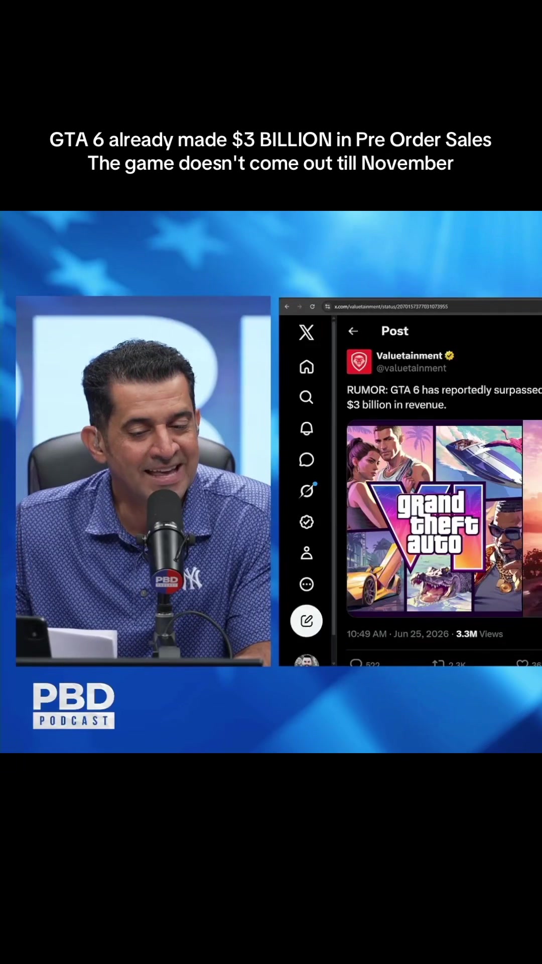Click site info icon in address bar
542x964 pixels.
[328, 306]
